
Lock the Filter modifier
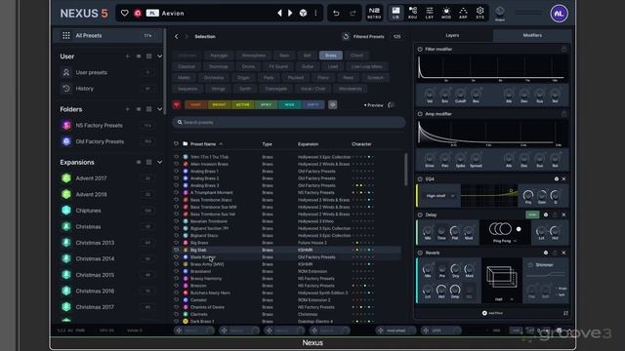[x=563, y=50]
